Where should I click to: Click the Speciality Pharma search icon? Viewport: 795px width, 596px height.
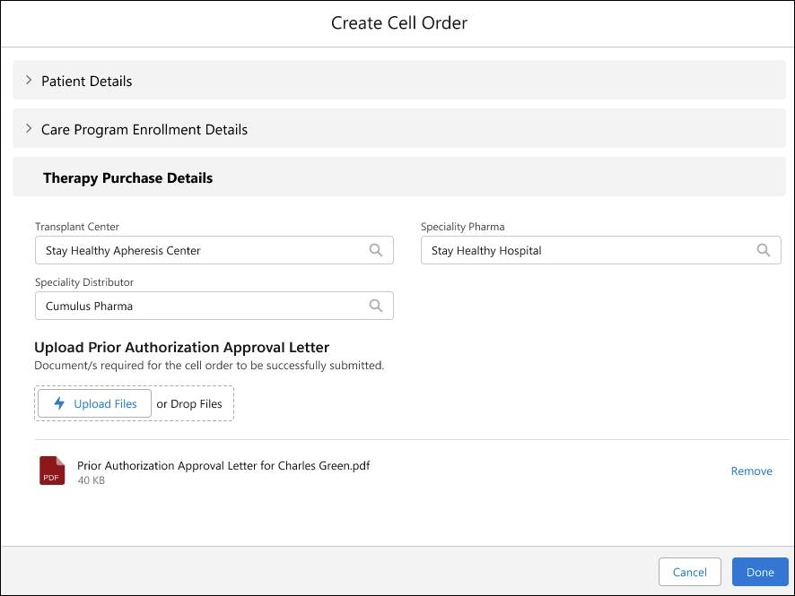[x=763, y=250]
